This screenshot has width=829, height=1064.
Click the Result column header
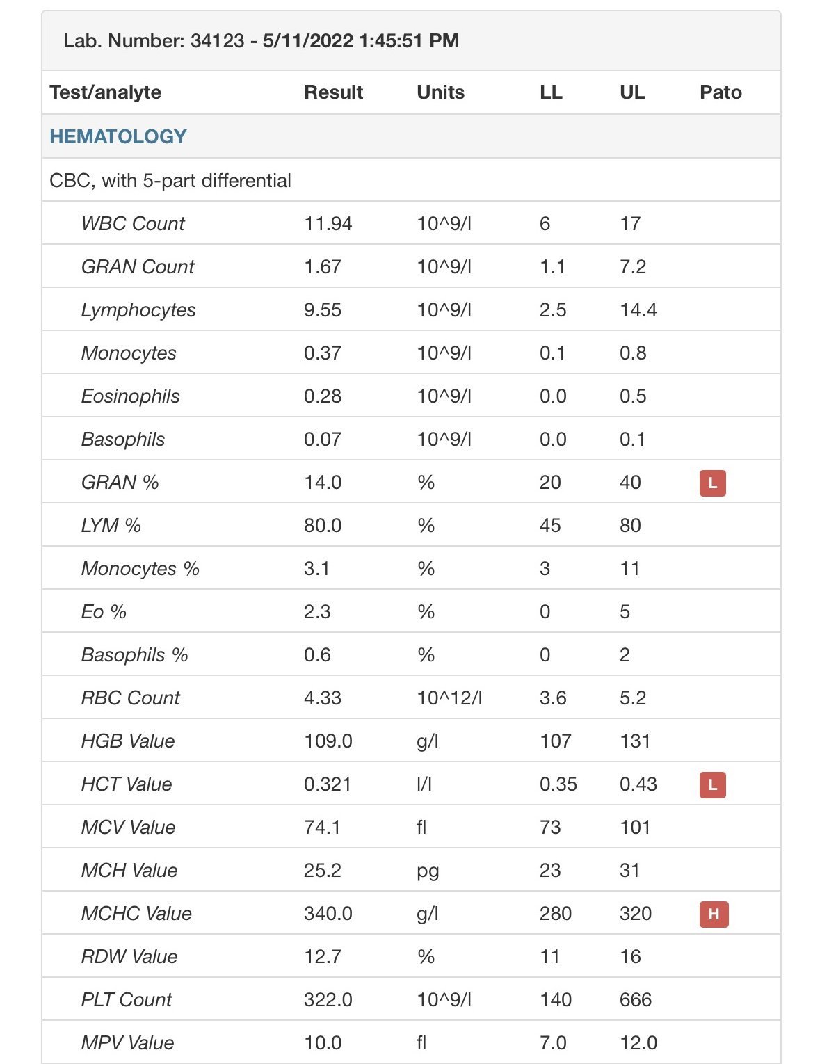333,92
